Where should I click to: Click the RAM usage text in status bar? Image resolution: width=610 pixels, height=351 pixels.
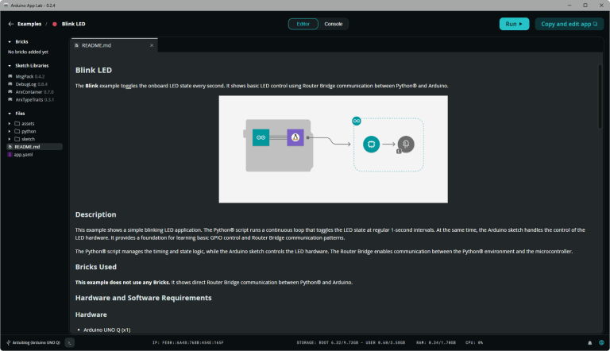[x=436, y=342]
